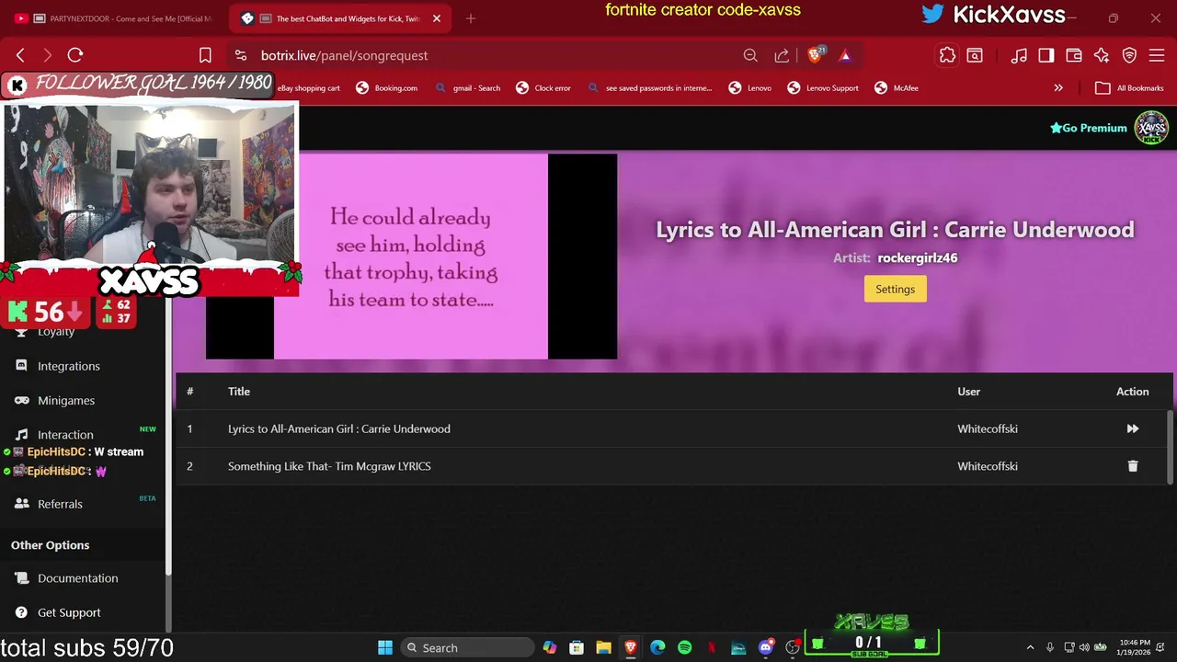The image size is (1177, 662).
Task: Share this page via the share icon
Action: point(782,55)
